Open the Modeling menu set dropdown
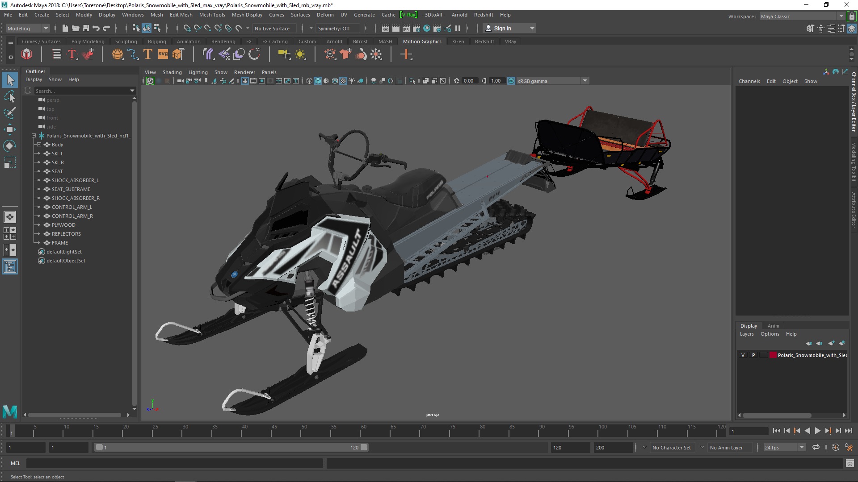This screenshot has width=858, height=482. click(x=27, y=28)
